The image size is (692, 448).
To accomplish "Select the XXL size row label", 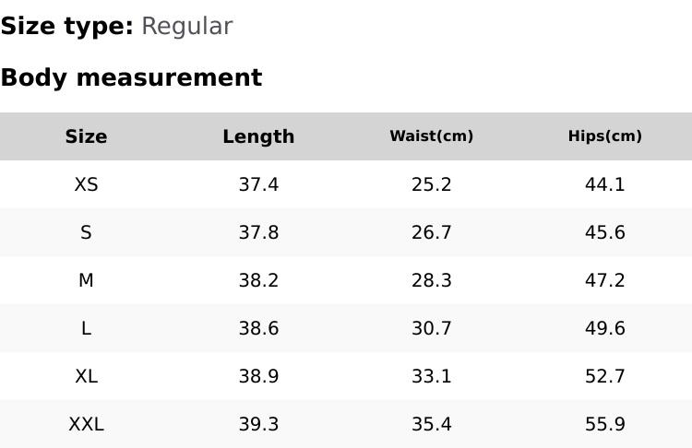I will pyautogui.click(x=86, y=424).
